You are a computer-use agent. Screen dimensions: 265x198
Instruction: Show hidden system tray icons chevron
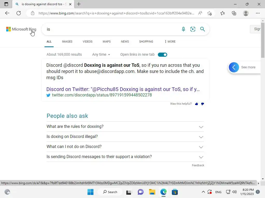pos(203,192)
